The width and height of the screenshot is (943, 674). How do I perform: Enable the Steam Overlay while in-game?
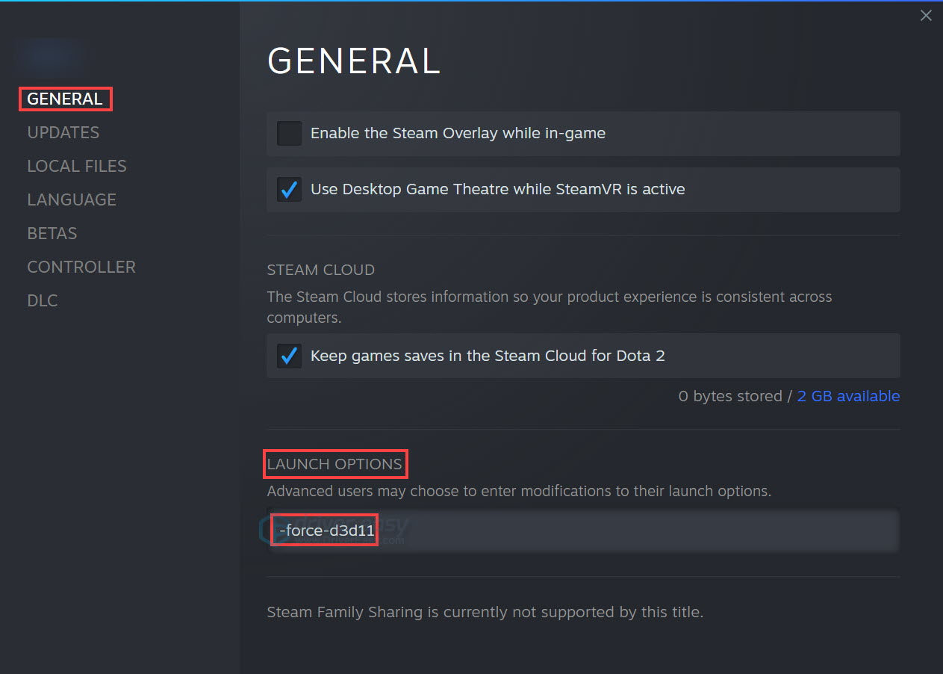[289, 133]
